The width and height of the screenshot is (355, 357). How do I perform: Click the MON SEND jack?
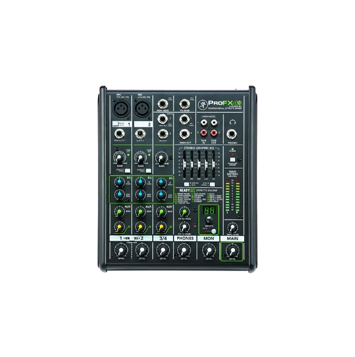pos(163,104)
